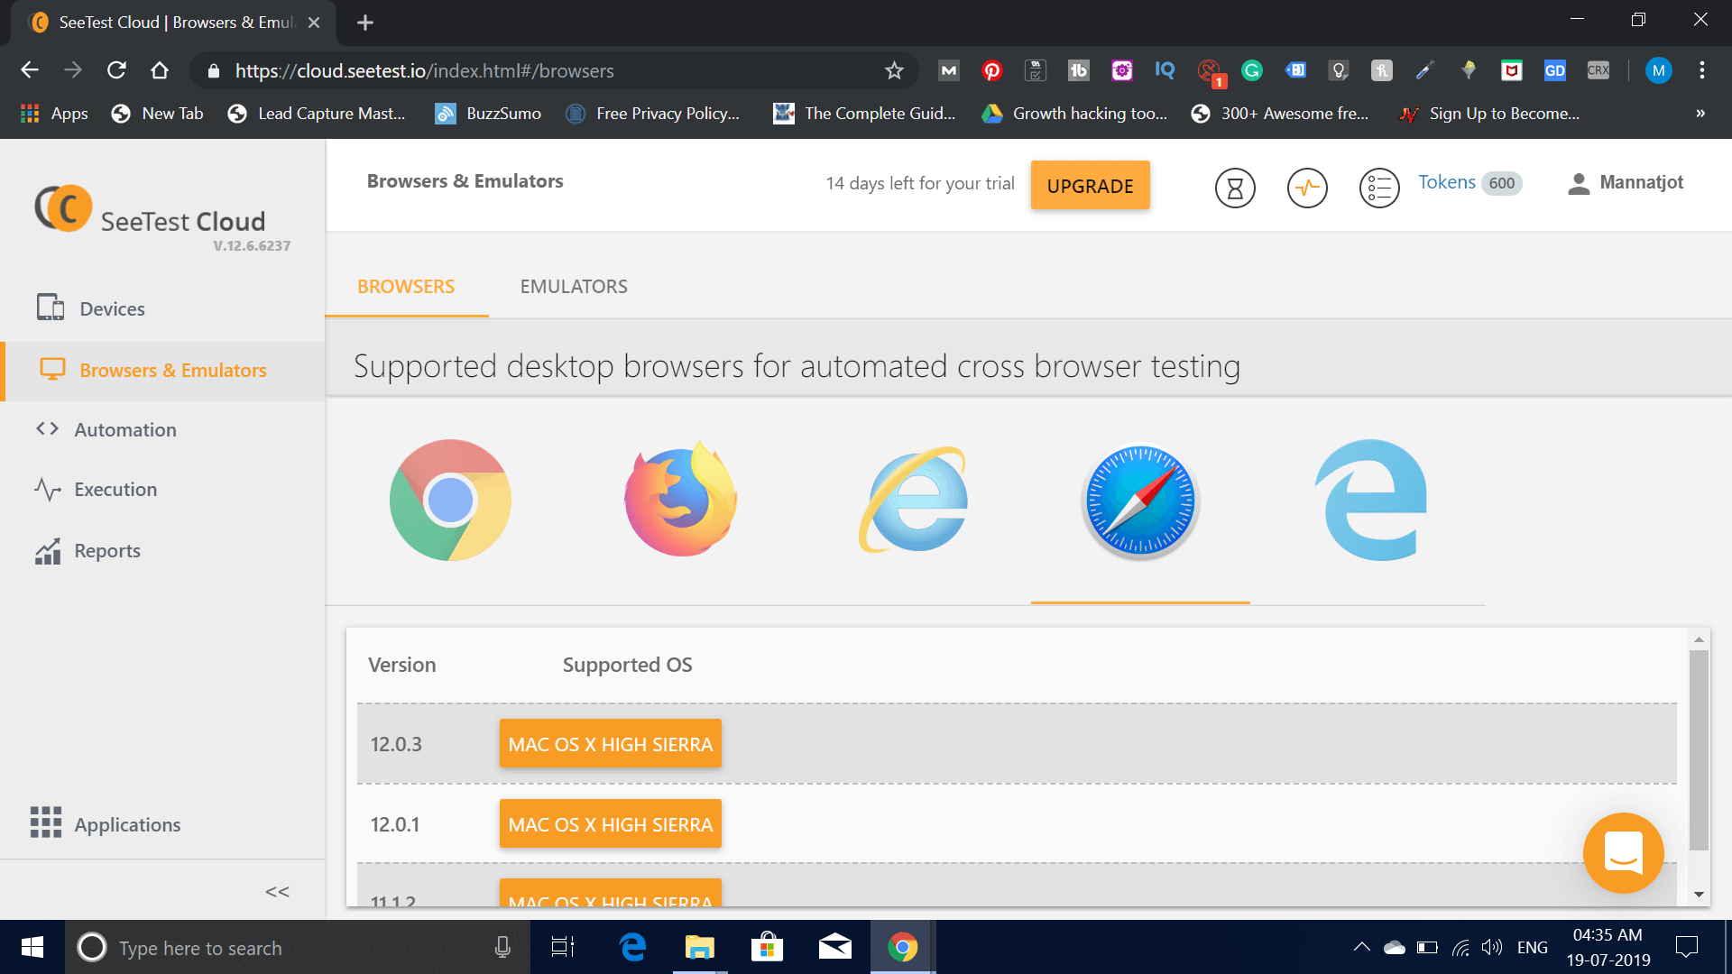This screenshot has height=974, width=1732.
Task: Select the Internet Explorer icon
Action: (x=914, y=500)
